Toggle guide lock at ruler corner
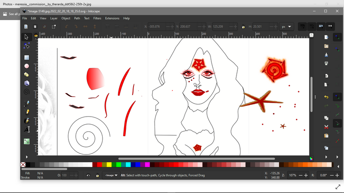 (36, 35)
